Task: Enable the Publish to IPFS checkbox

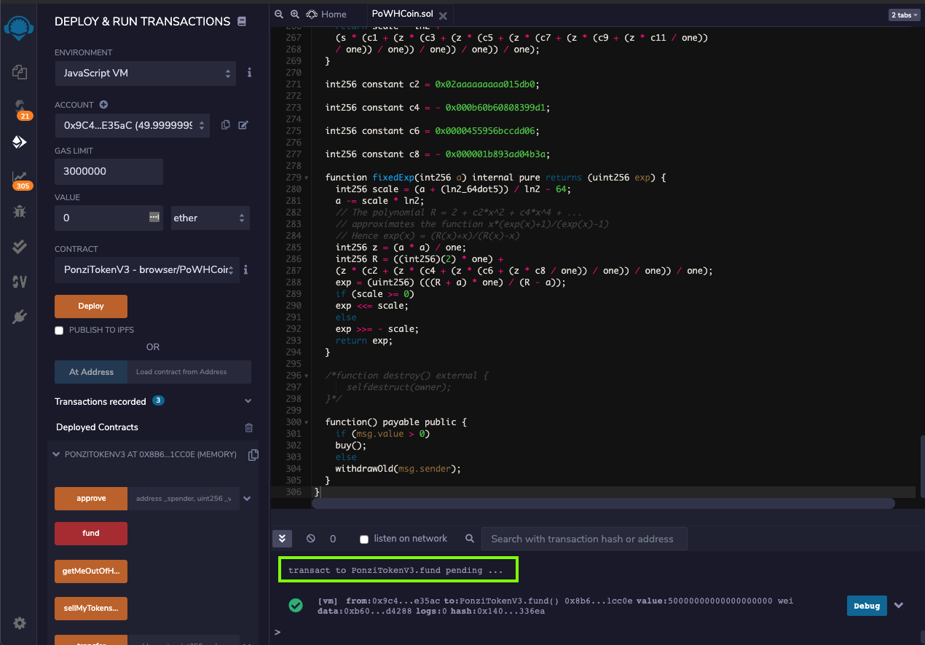Action: click(x=60, y=331)
